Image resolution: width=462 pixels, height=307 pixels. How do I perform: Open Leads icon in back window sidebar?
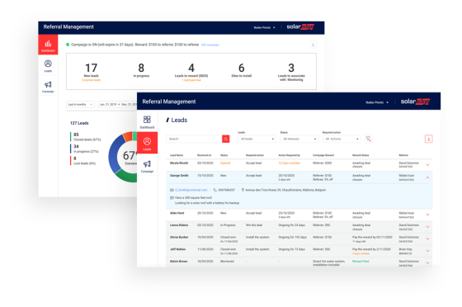(48, 66)
